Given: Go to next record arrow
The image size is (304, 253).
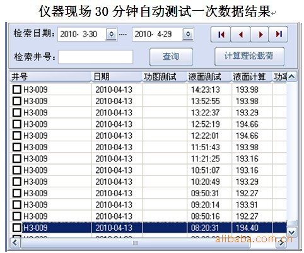Looking at the screenshot, I should pos(260,34).
